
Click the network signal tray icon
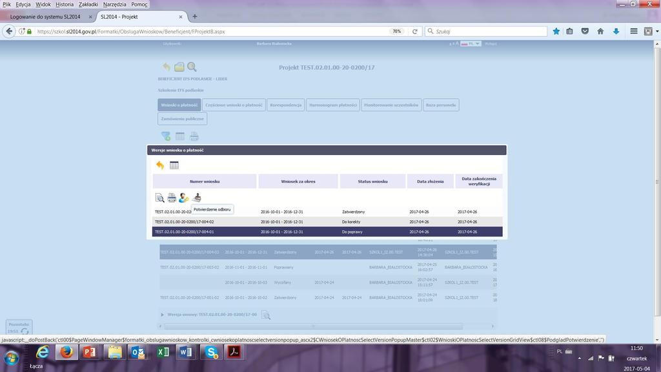[591, 358]
